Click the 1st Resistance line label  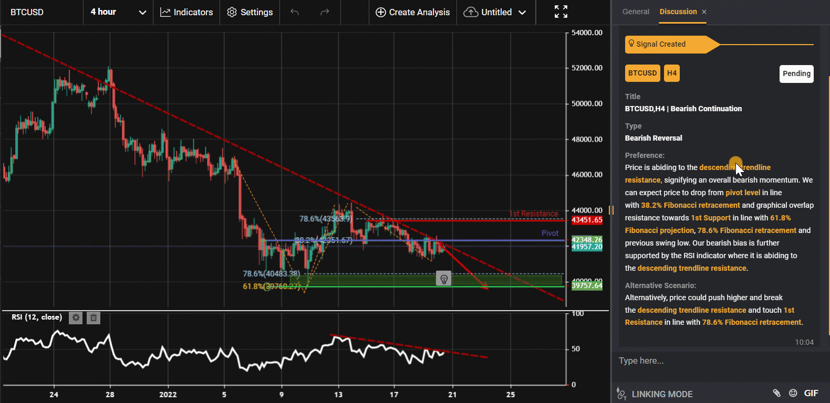(534, 214)
